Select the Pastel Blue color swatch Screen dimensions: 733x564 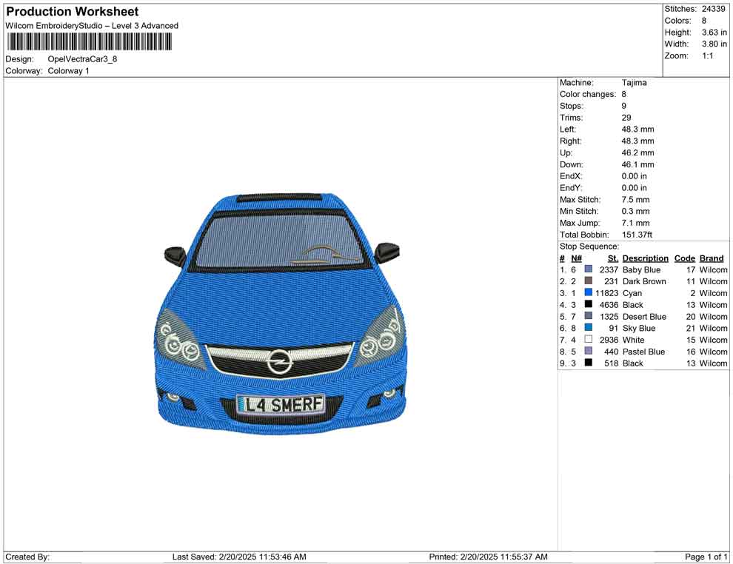tap(587, 352)
